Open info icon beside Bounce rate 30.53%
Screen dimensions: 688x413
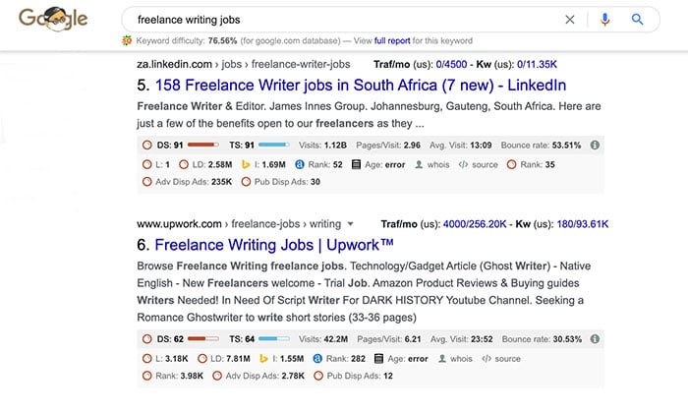click(595, 339)
